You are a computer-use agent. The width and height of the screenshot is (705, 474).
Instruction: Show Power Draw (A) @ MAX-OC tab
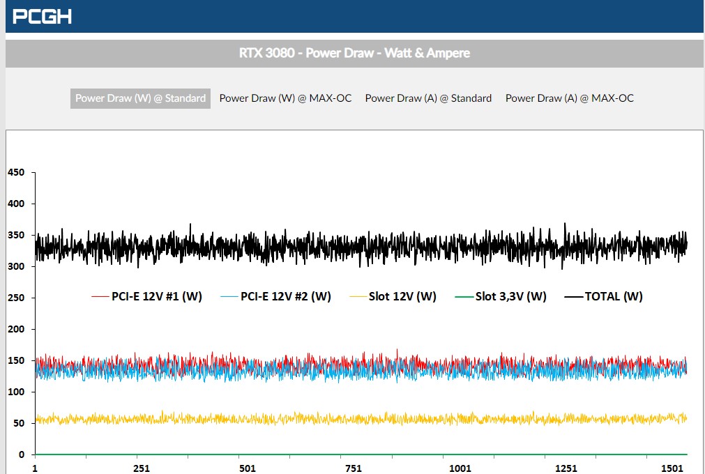pyautogui.click(x=570, y=98)
